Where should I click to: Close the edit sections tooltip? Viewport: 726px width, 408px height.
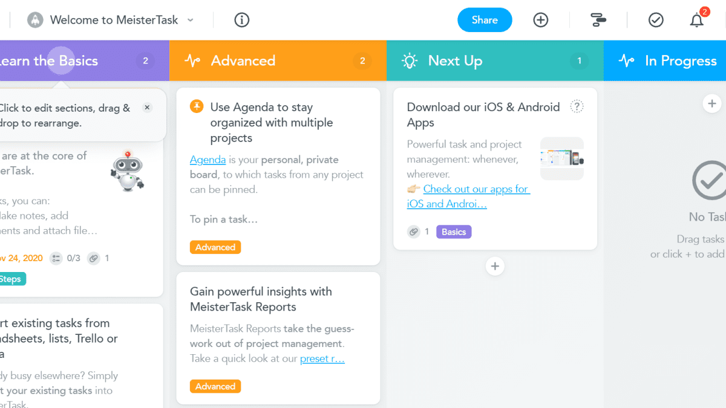(x=147, y=108)
